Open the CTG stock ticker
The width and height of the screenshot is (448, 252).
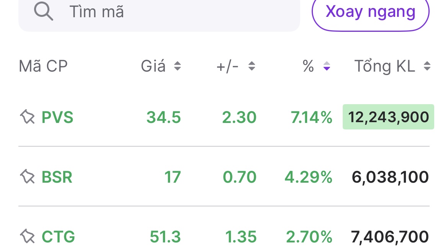coord(58,236)
